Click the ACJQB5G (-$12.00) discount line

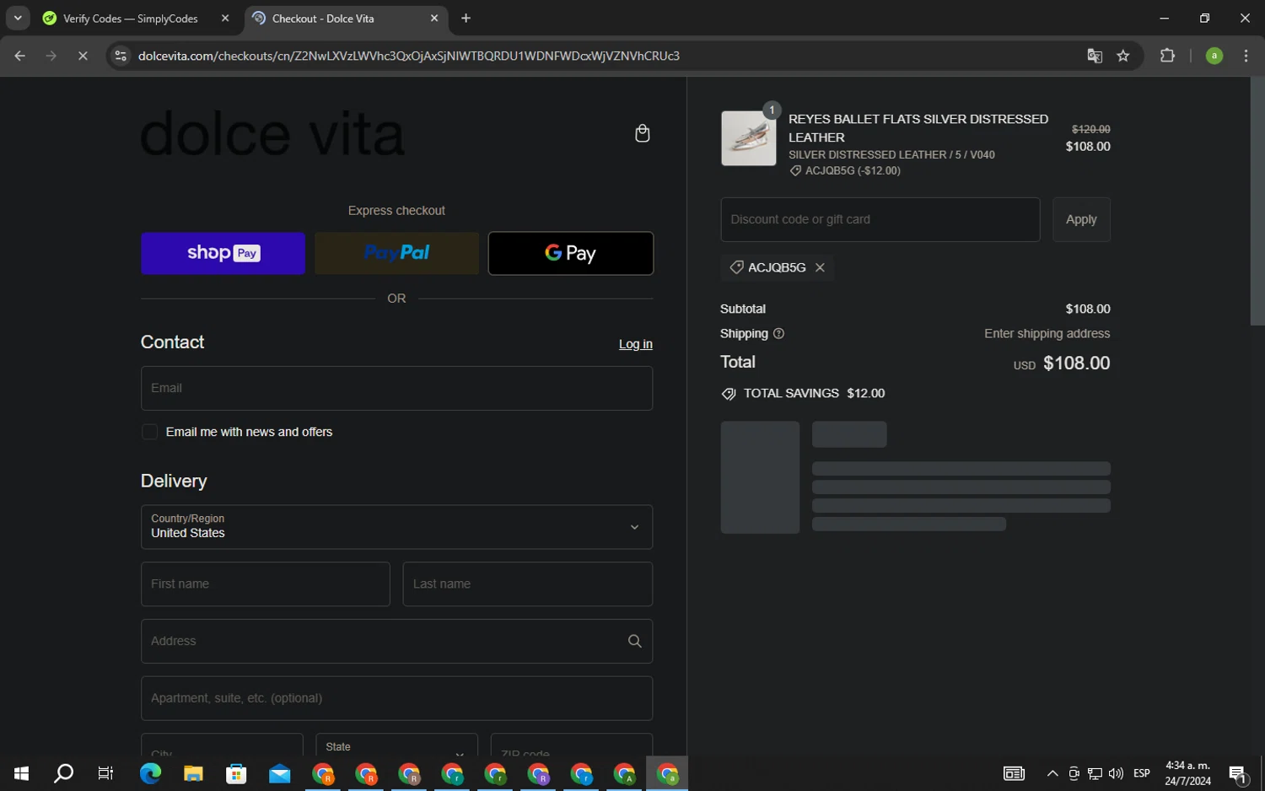pos(845,171)
